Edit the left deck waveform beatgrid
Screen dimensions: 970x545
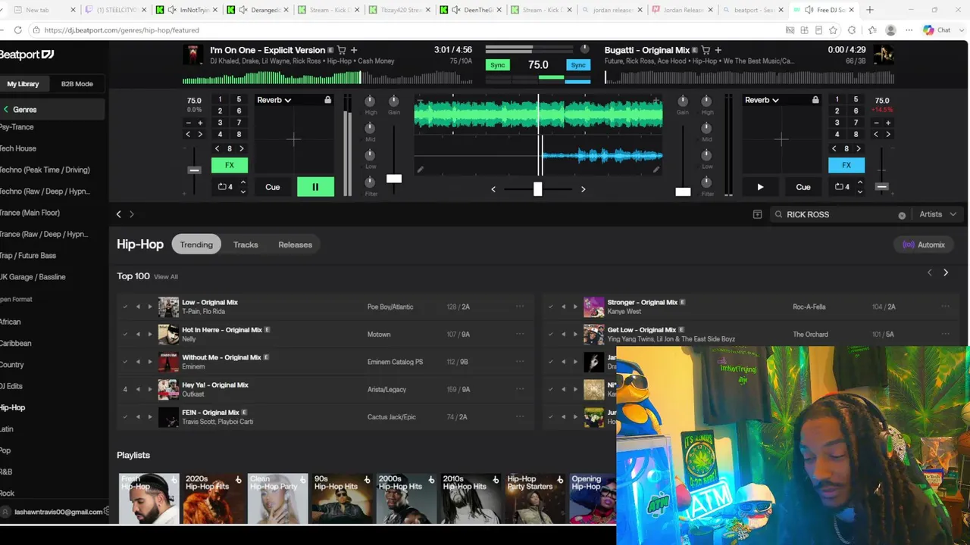point(421,170)
